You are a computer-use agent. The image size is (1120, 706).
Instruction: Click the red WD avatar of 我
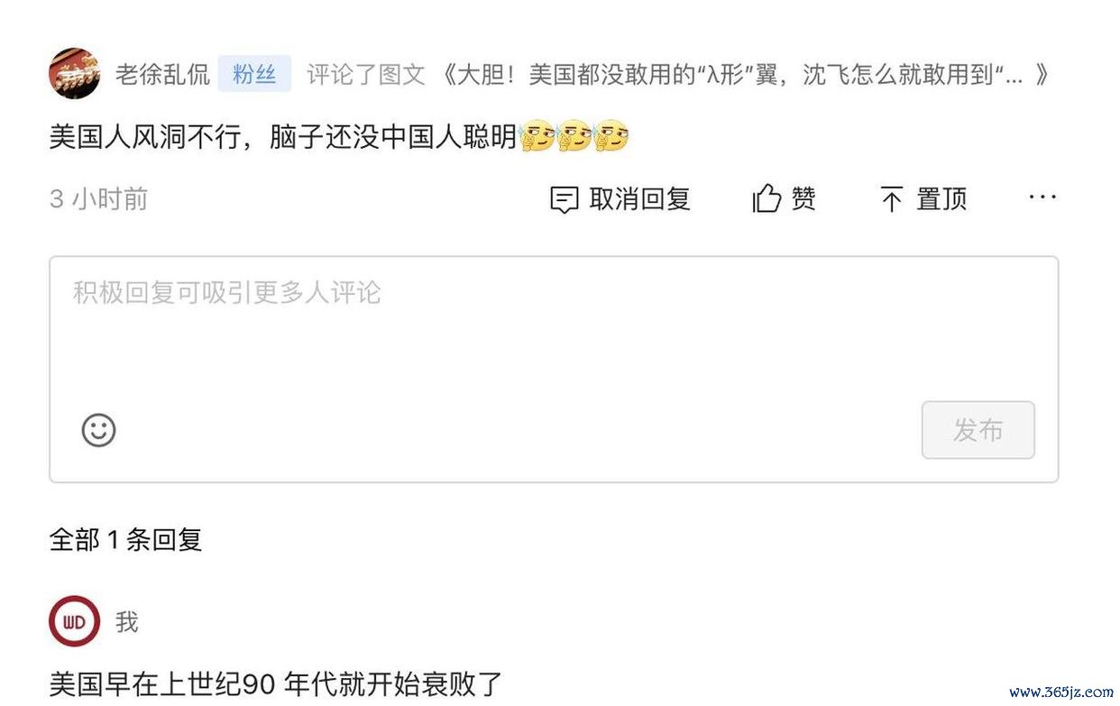pos(74,621)
